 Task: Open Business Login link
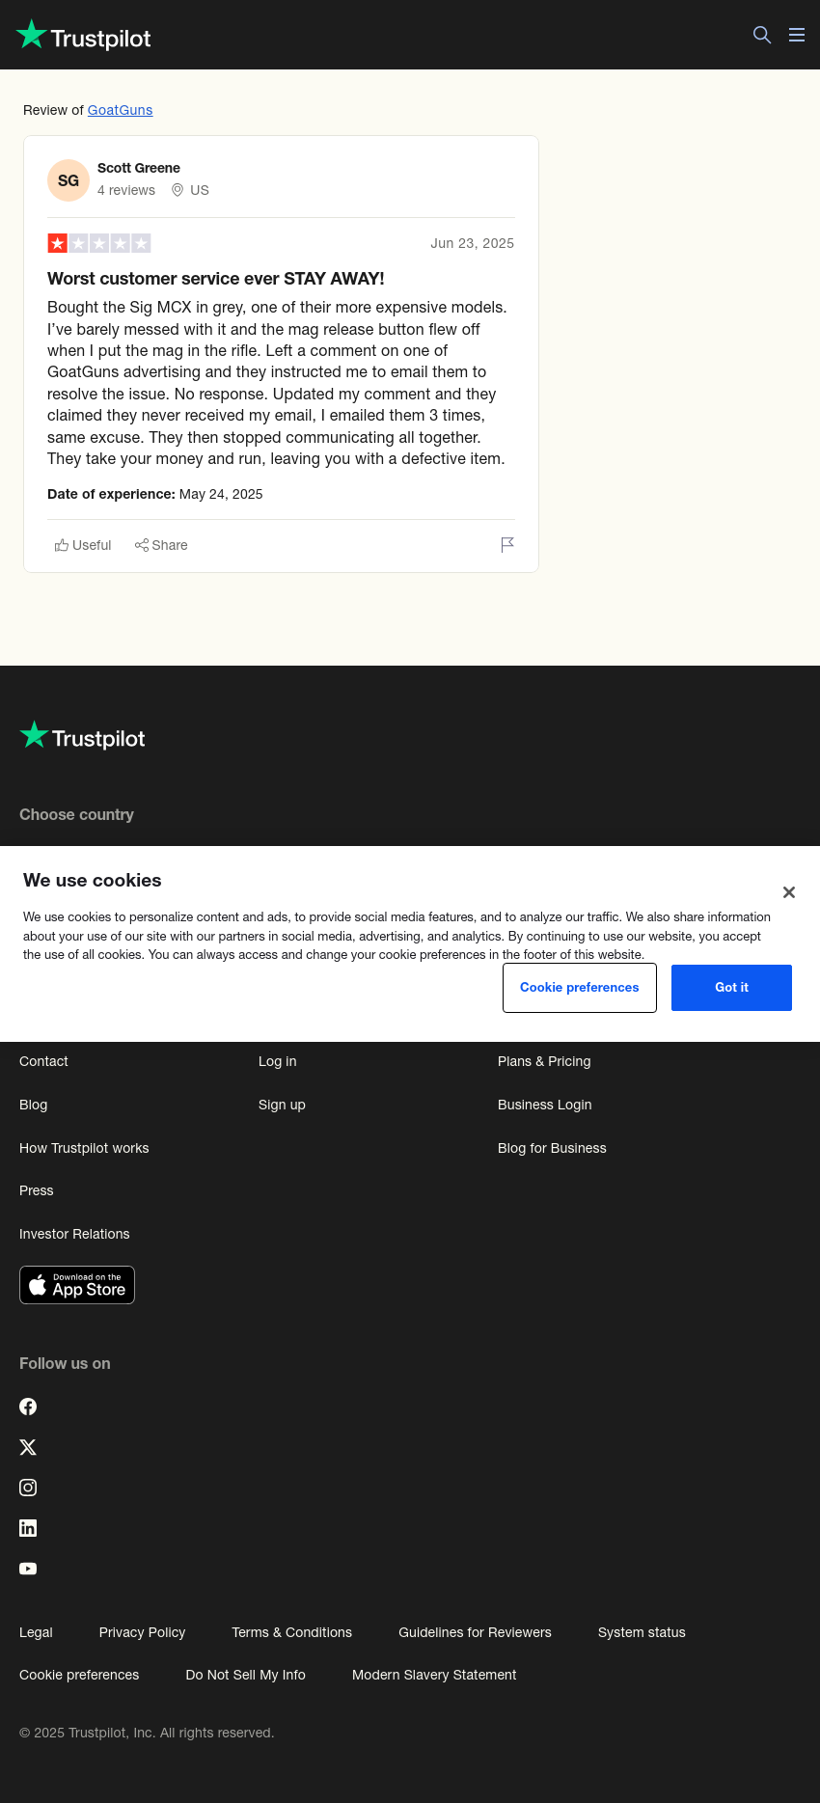point(545,1105)
